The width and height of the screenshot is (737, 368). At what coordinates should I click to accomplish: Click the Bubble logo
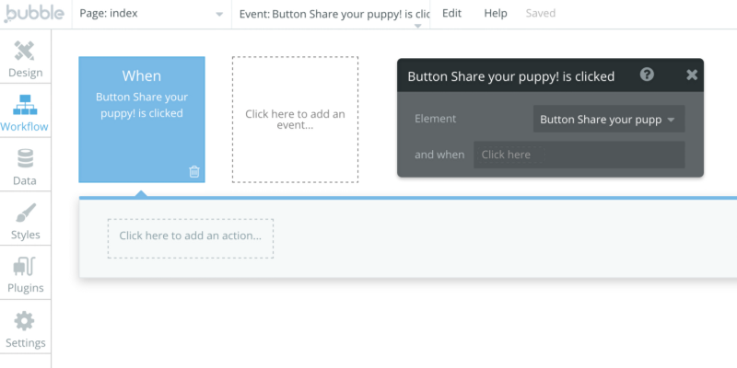pos(33,14)
